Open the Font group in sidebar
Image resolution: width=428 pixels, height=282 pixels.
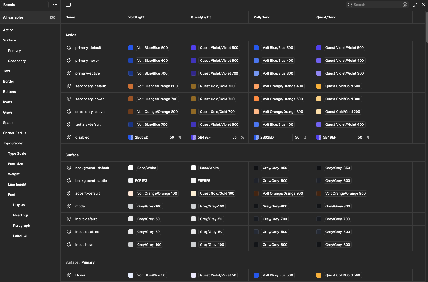point(12,195)
